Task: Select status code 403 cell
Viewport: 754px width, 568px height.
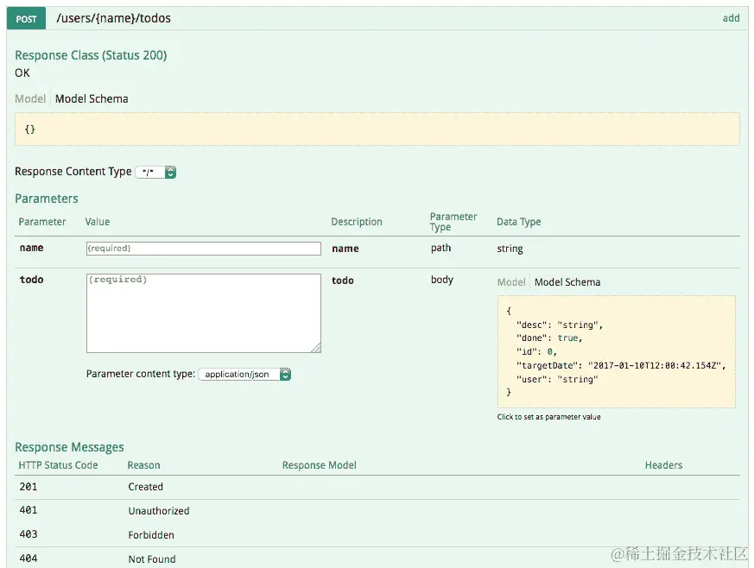Action: tap(29, 534)
